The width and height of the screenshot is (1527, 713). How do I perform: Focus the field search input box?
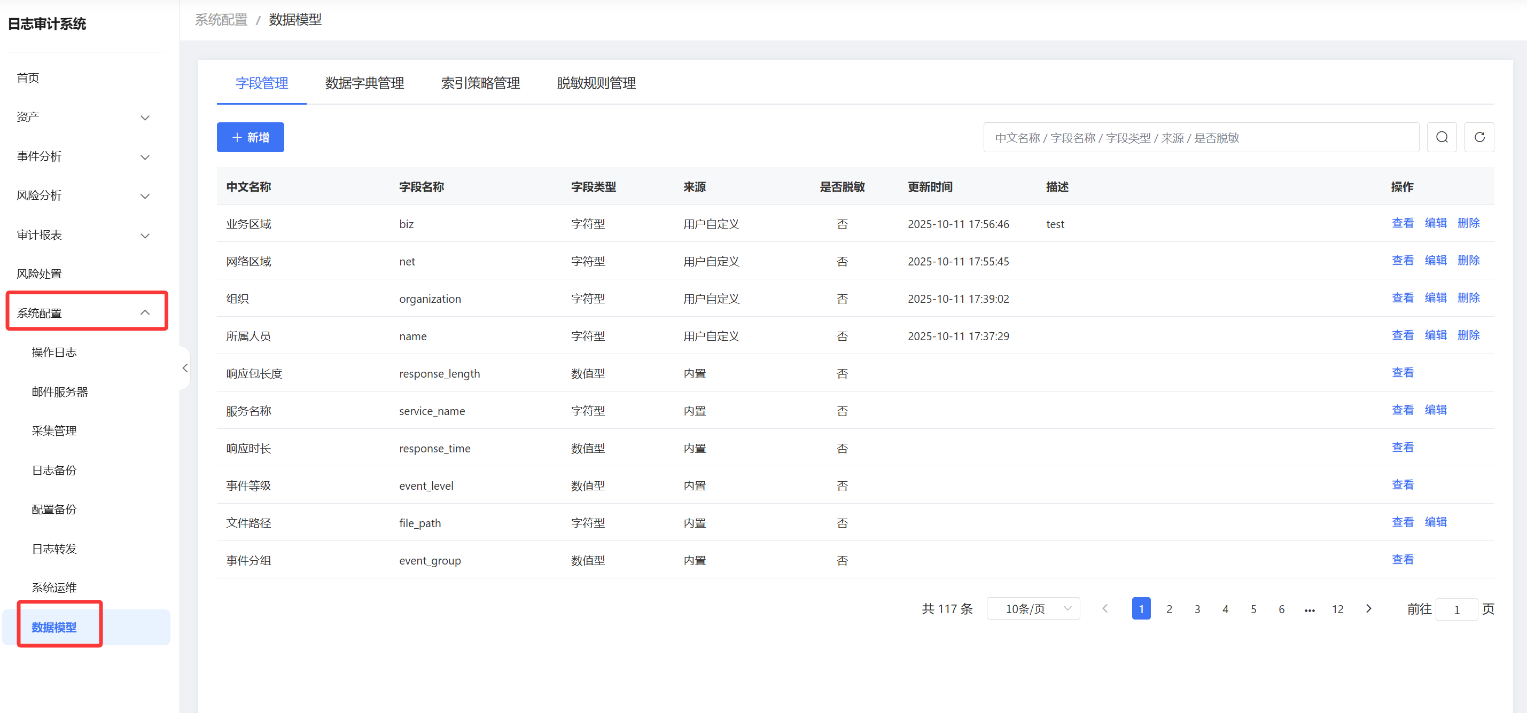point(1201,137)
